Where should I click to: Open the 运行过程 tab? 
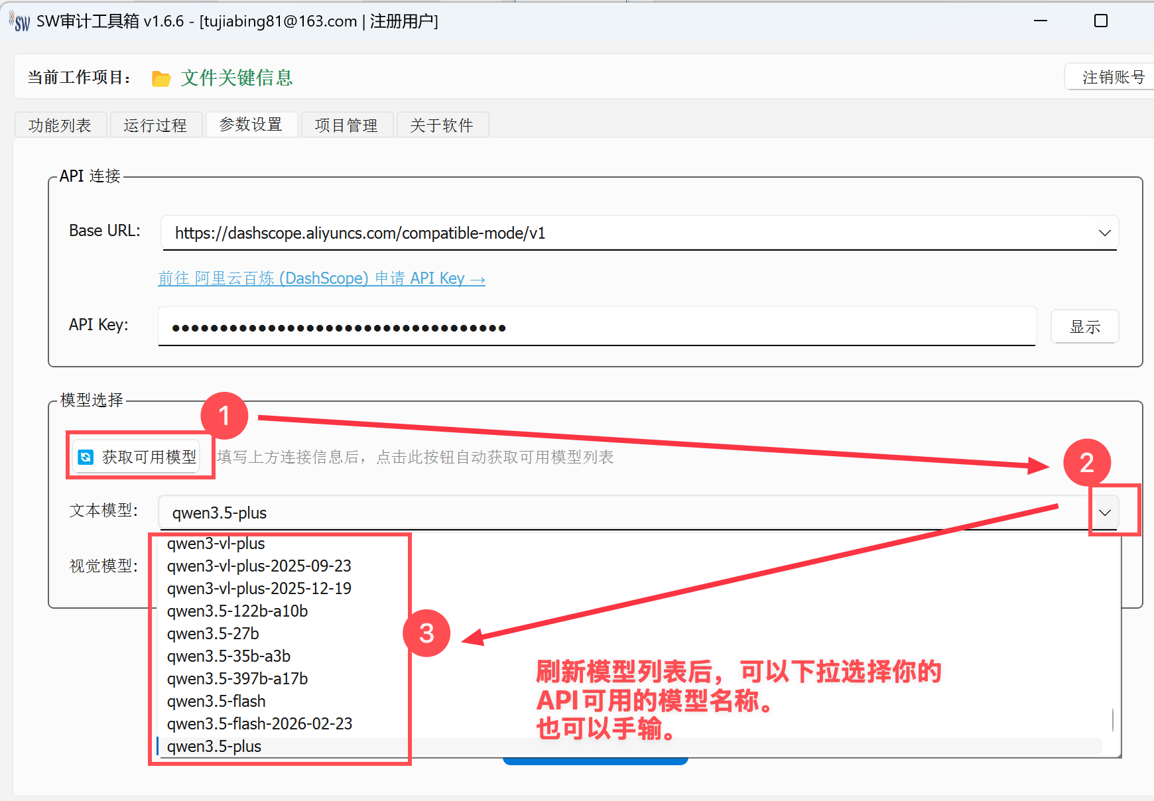tap(155, 125)
